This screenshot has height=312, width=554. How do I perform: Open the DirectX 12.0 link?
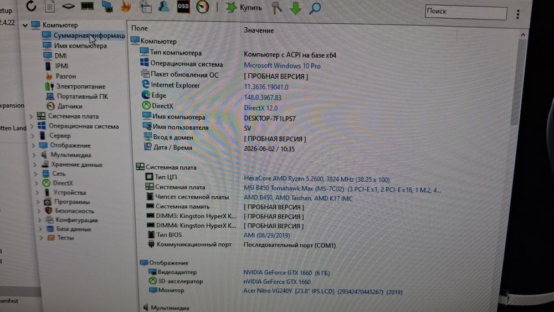click(261, 108)
